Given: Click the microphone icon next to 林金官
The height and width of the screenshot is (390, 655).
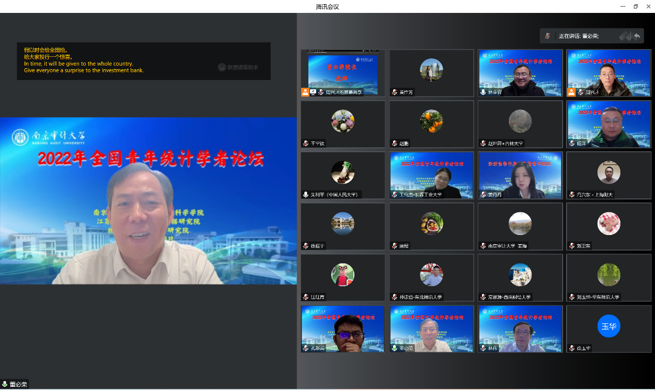Looking at the screenshot, I should pyautogui.click(x=483, y=92).
